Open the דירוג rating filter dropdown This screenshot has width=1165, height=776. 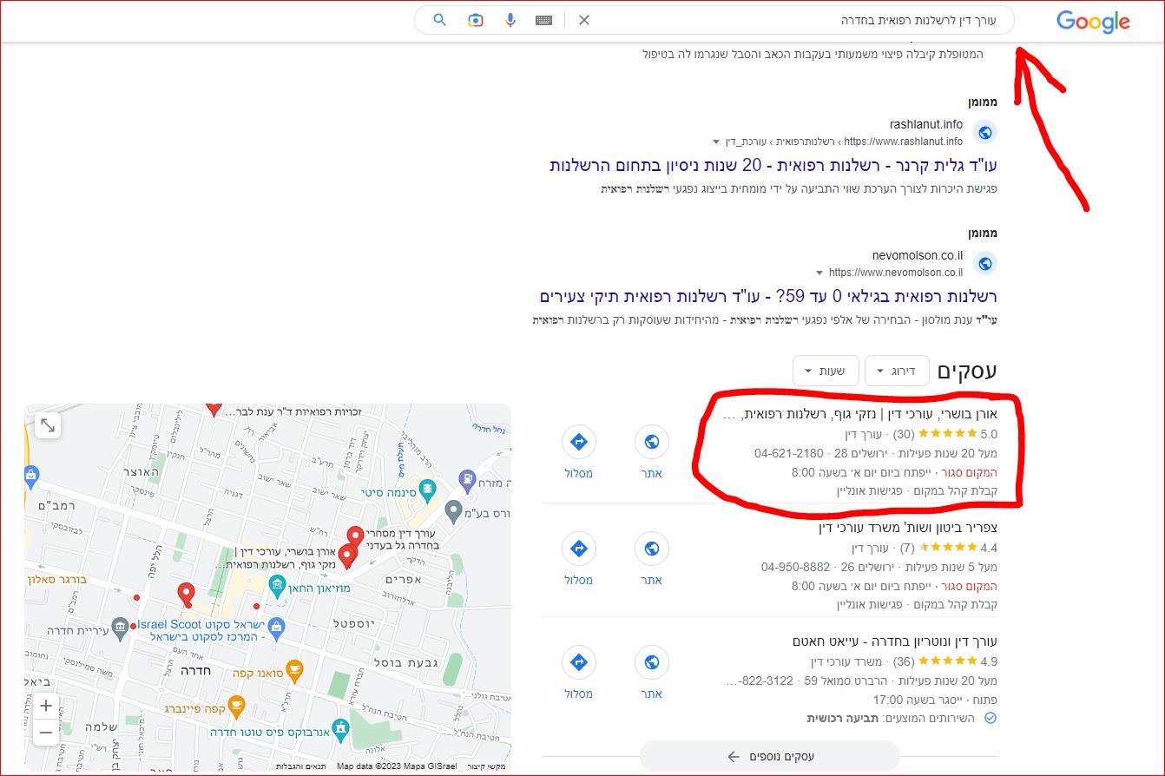coord(896,371)
